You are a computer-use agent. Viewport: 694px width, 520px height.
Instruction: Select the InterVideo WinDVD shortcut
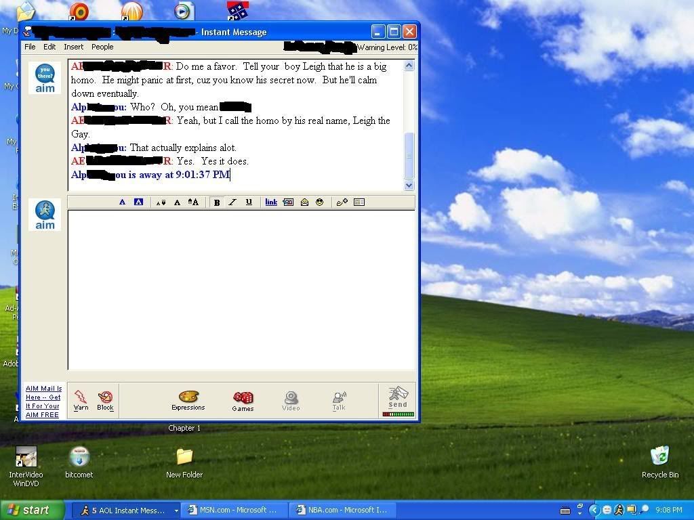point(26,467)
